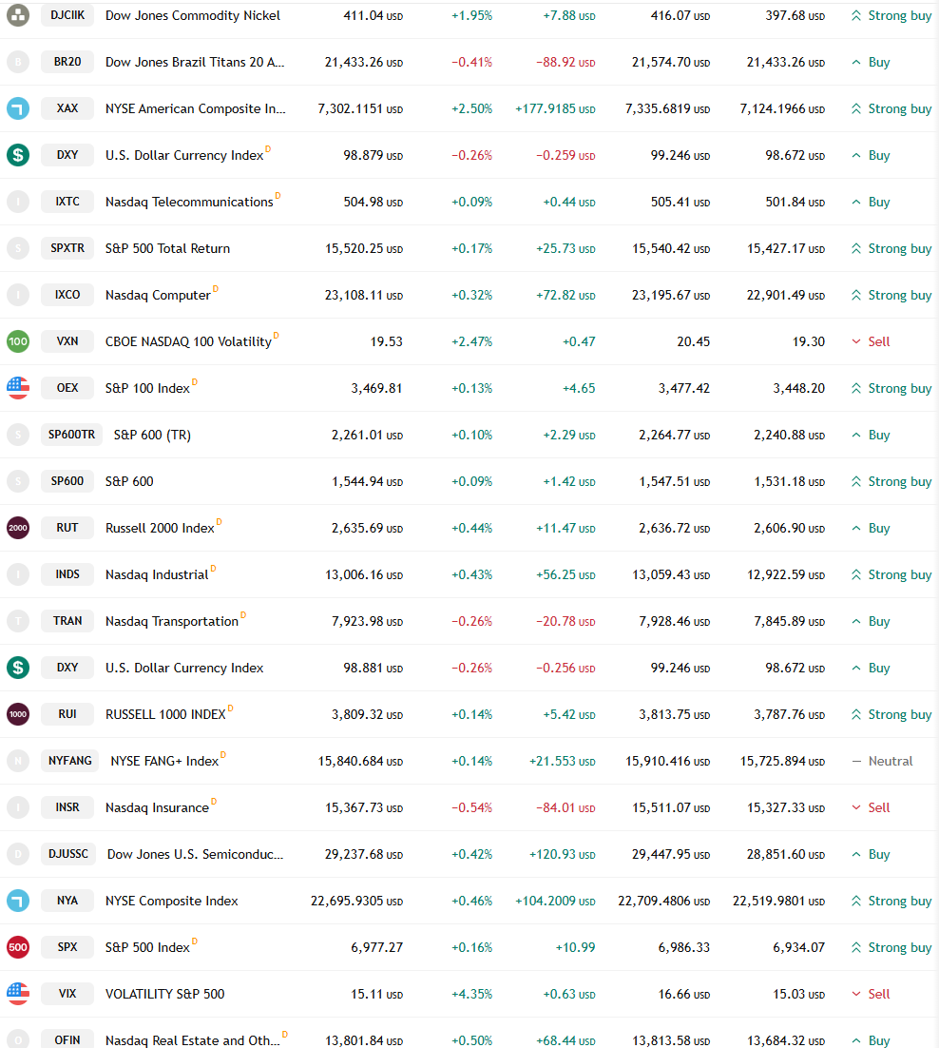Open CBOE NASDAQ 100 Volatility link
The width and height of the screenshot is (939, 1048).
(x=188, y=341)
